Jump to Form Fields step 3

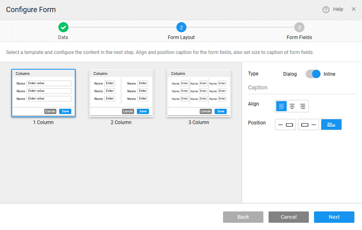click(299, 27)
